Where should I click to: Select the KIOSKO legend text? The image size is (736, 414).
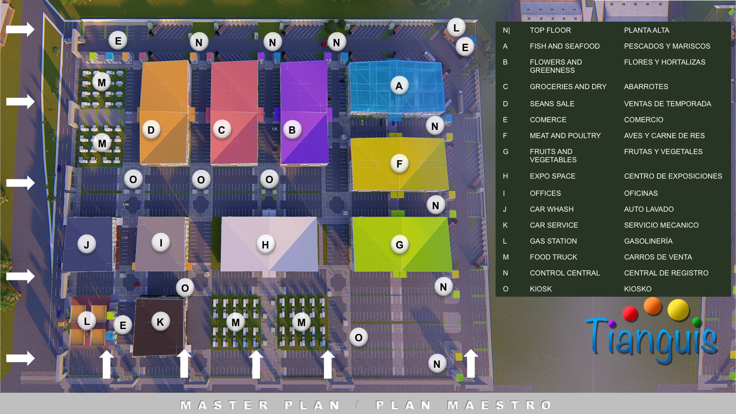(x=637, y=289)
